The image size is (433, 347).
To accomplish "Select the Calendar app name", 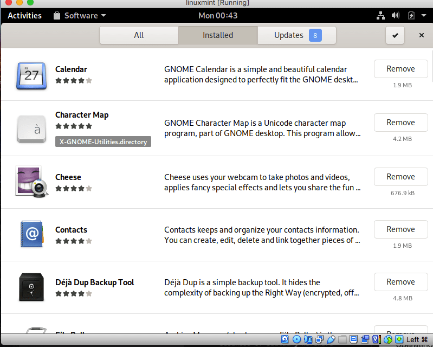I will (71, 69).
